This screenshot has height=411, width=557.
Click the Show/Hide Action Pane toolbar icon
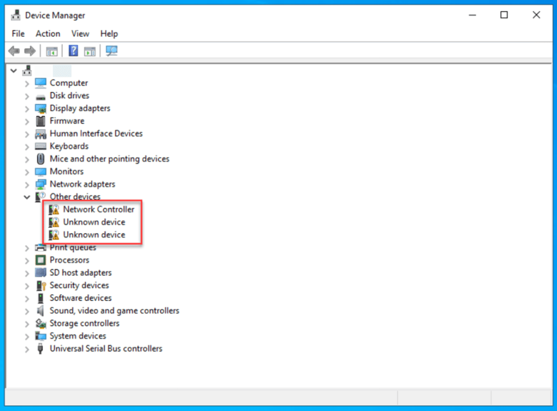[x=90, y=51]
